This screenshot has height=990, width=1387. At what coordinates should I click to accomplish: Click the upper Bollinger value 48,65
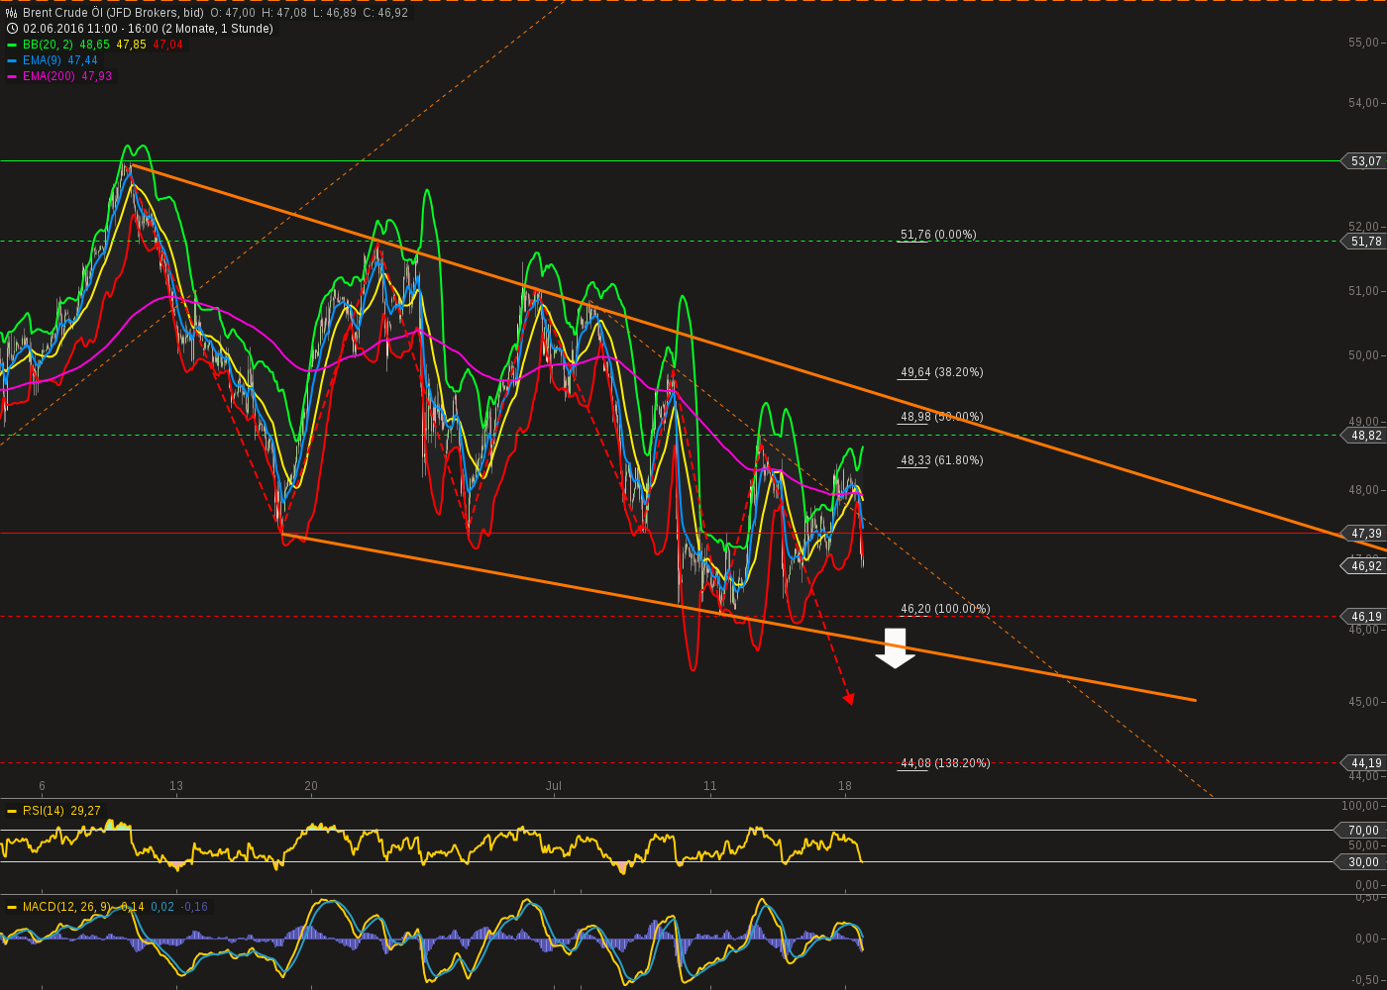coord(94,45)
